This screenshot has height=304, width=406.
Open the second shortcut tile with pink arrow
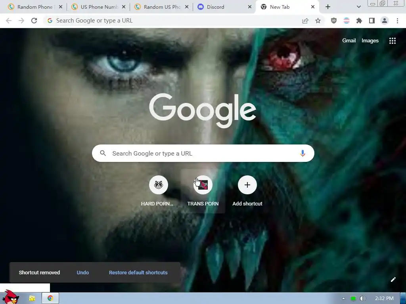click(203, 185)
